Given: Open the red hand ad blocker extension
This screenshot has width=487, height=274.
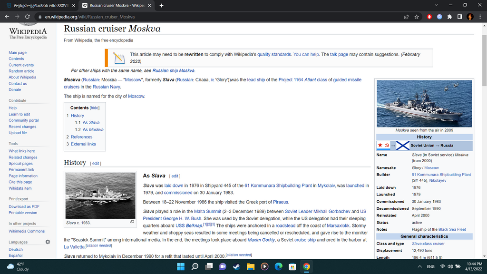Looking at the screenshot, I should click(429, 16).
